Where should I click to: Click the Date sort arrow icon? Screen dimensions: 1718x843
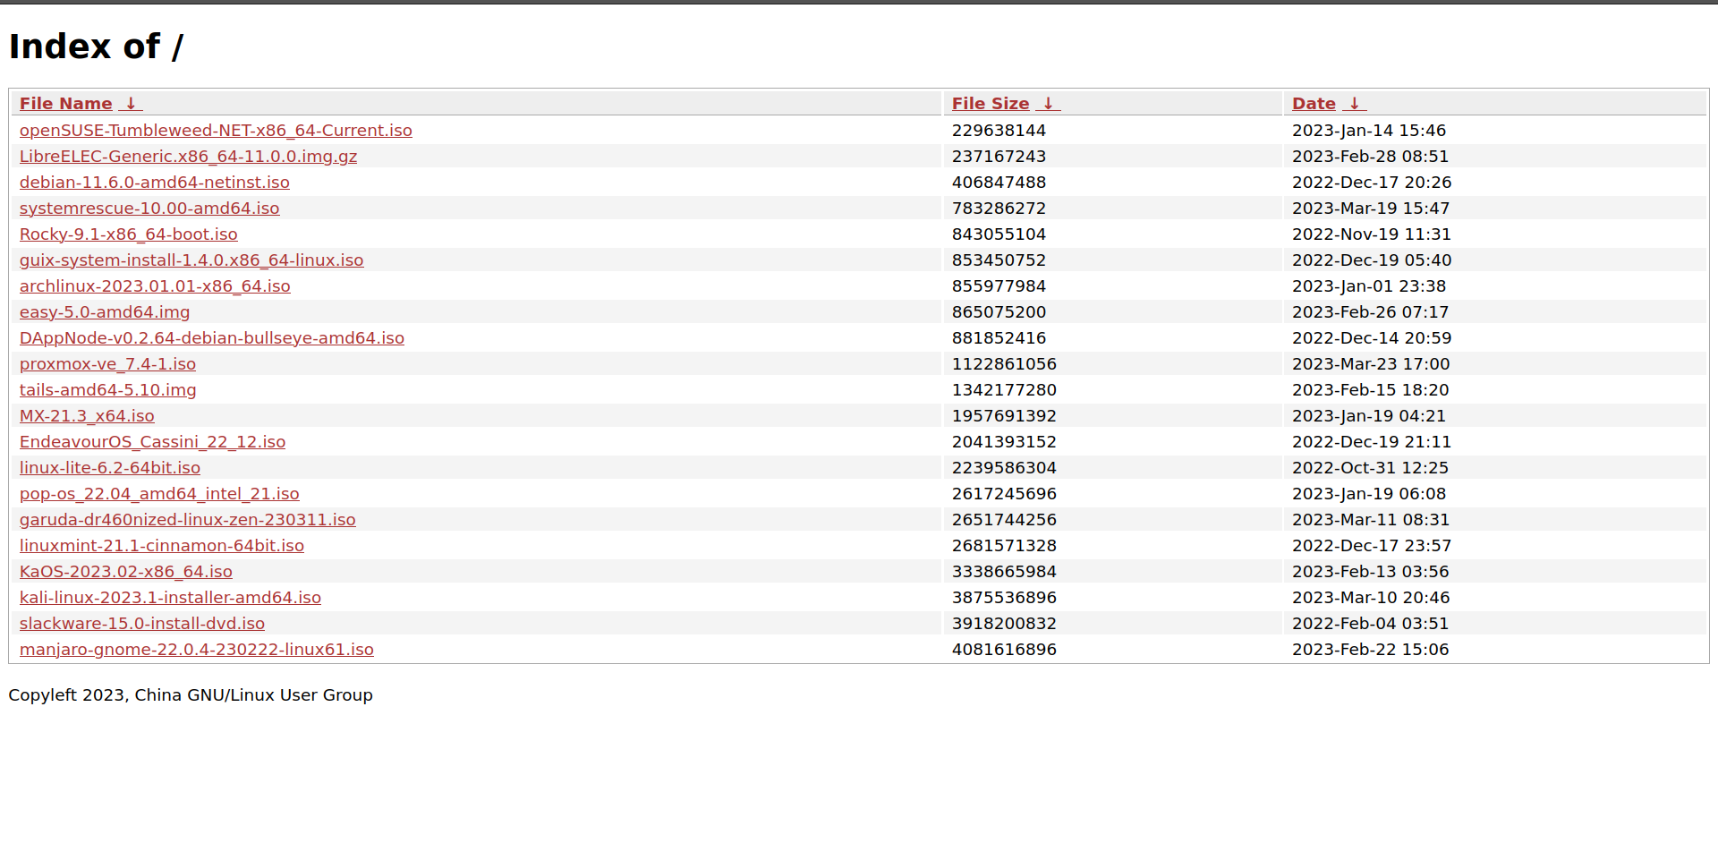pyautogui.click(x=1354, y=104)
